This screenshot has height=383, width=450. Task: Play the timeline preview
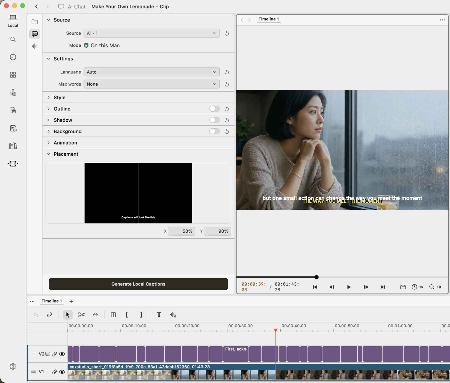point(349,287)
